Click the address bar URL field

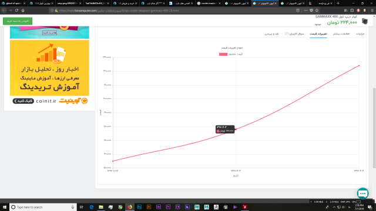coord(175,11)
